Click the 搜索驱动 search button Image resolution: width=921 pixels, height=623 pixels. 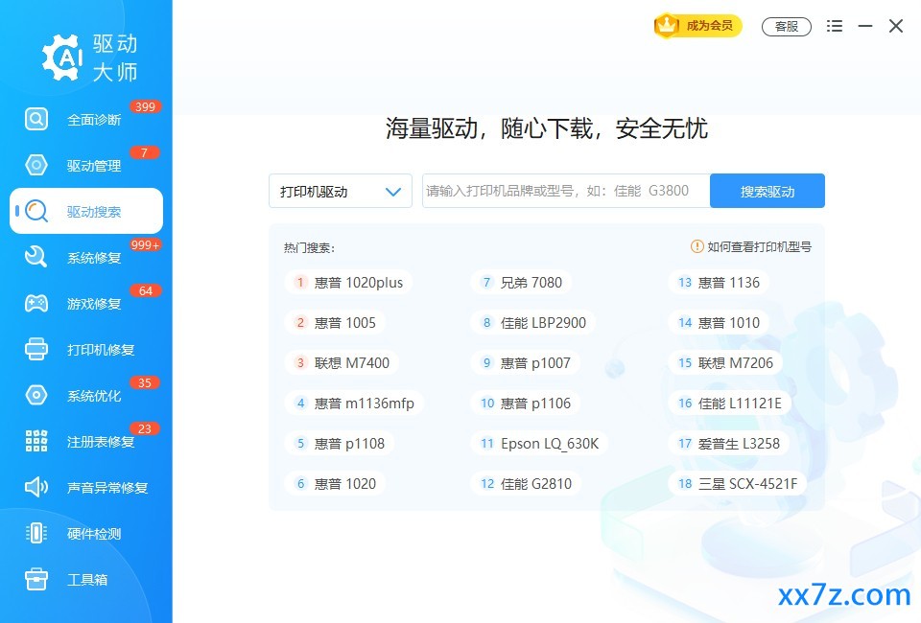pos(767,192)
